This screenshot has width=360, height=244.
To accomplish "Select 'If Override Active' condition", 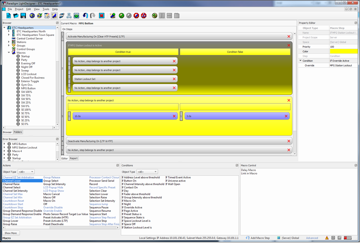I will [132, 207].
